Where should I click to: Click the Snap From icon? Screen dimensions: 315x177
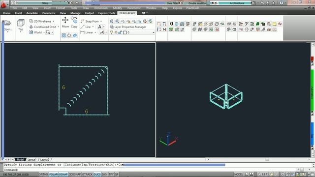(x=82, y=21)
